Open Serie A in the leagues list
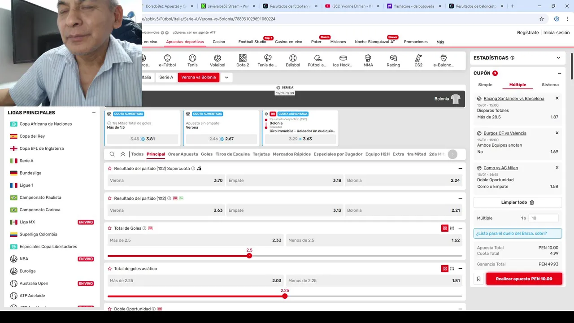Image resolution: width=574 pixels, height=323 pixels. 26,161
